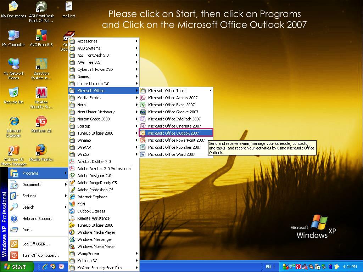Choose Adobe Designer 7.0 in Programs
Viewport: 363px width, 272px height.
point(104,176)
